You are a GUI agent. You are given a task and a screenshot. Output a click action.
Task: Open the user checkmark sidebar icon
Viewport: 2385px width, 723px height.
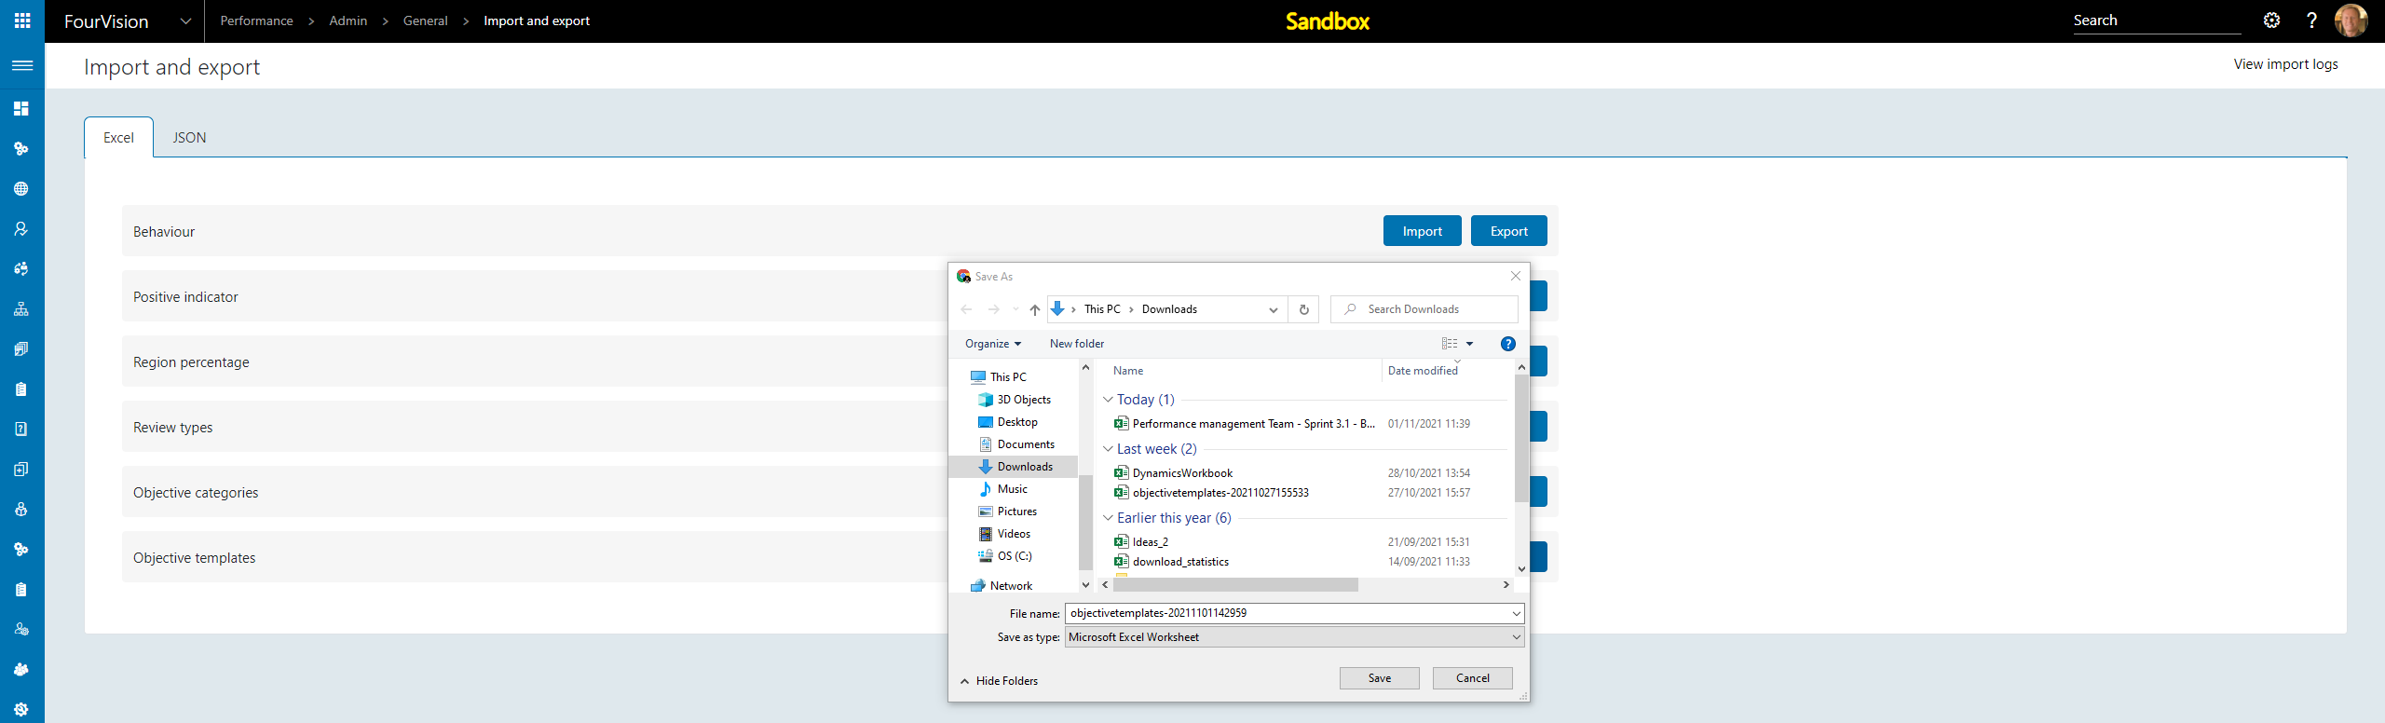coord(21,229)
